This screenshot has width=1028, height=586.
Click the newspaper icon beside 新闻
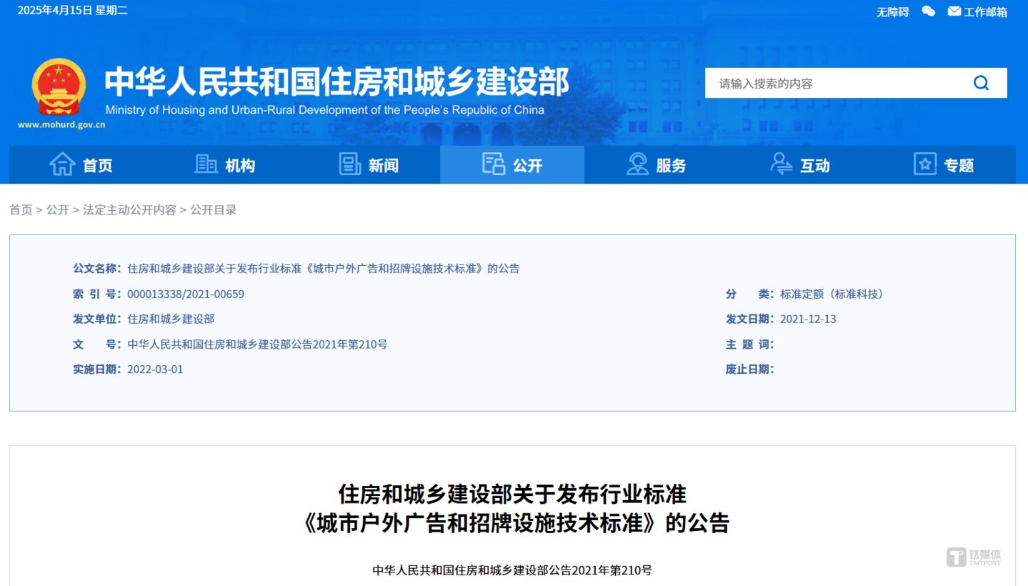(x=349, y=164)
